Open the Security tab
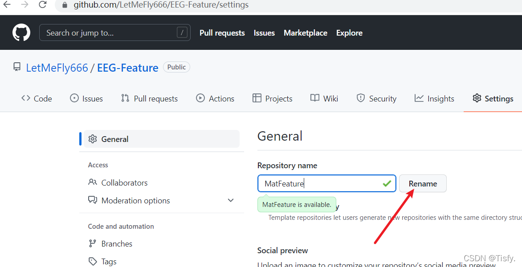Screen dimensions: 522x267 coord(376,98)
